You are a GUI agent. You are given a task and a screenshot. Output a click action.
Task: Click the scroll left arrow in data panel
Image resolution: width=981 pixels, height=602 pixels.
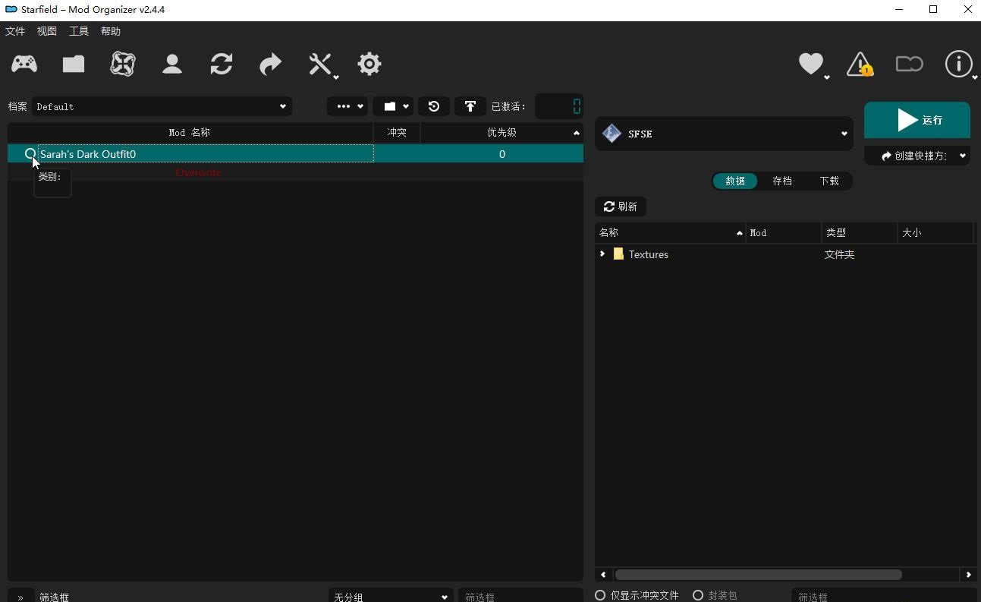click(x=603, y=575)
